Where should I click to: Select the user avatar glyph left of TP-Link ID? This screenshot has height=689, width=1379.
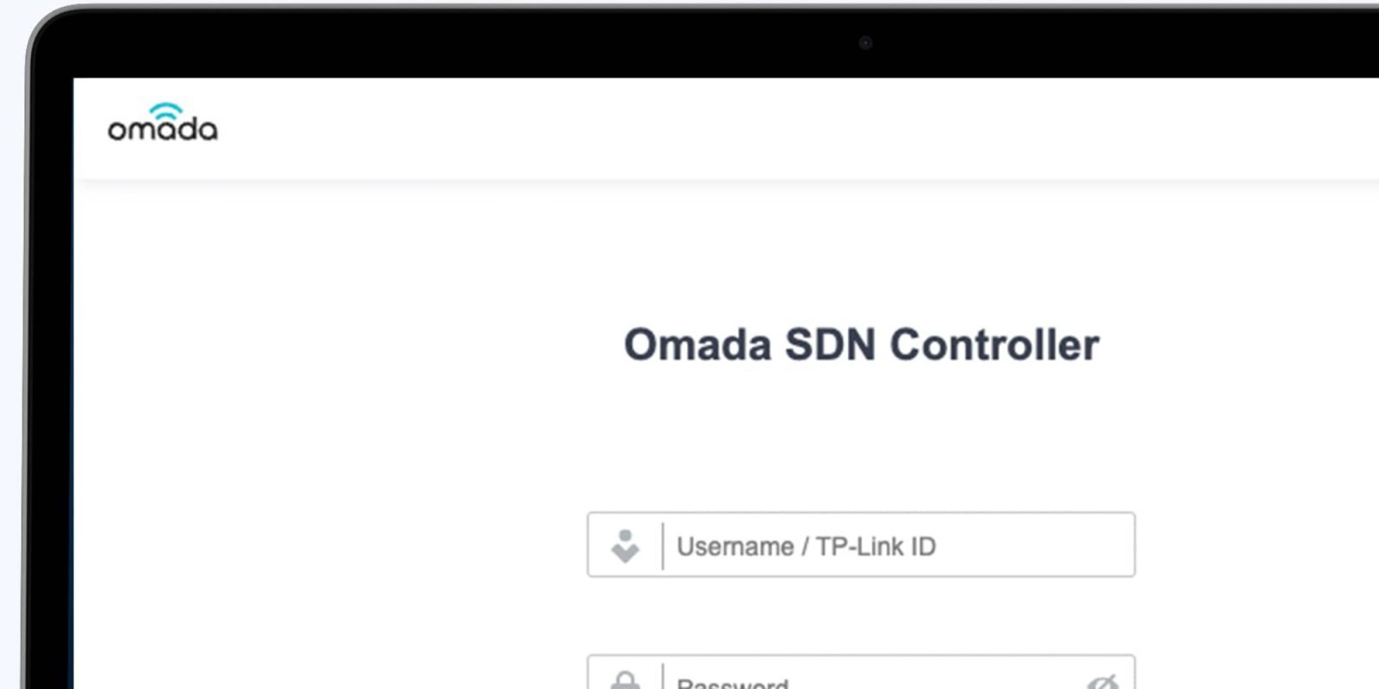click(x=627, y=544)
